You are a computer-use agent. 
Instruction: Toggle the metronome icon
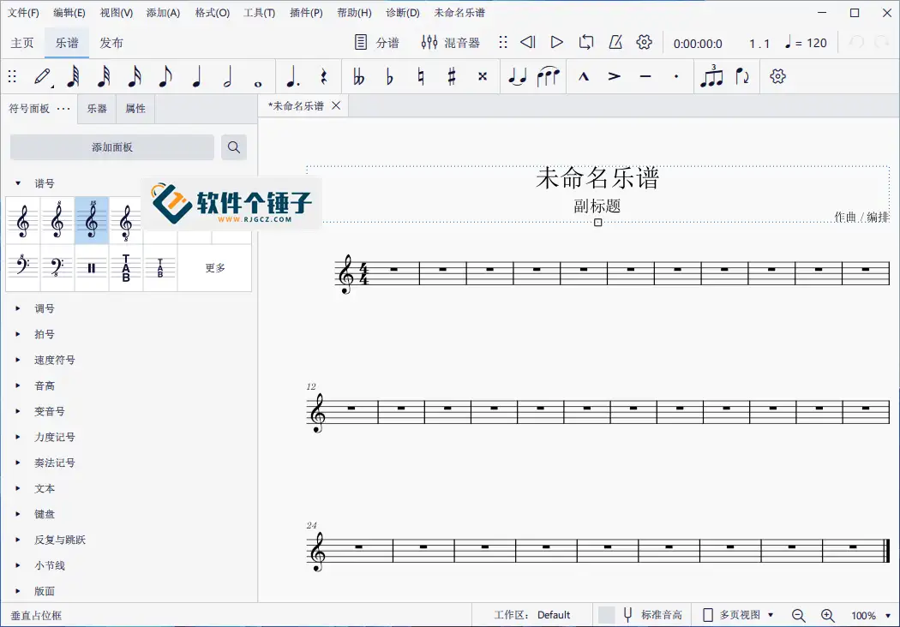[x=615, y=43]
